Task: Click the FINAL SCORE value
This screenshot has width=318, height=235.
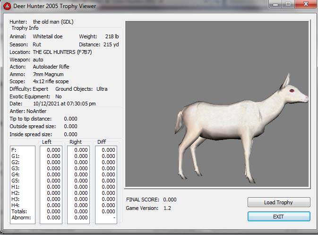Action: point(170,200)
